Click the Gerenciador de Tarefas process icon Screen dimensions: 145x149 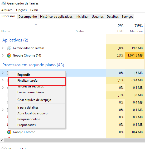pyautogui.click(x=9, y=48)
